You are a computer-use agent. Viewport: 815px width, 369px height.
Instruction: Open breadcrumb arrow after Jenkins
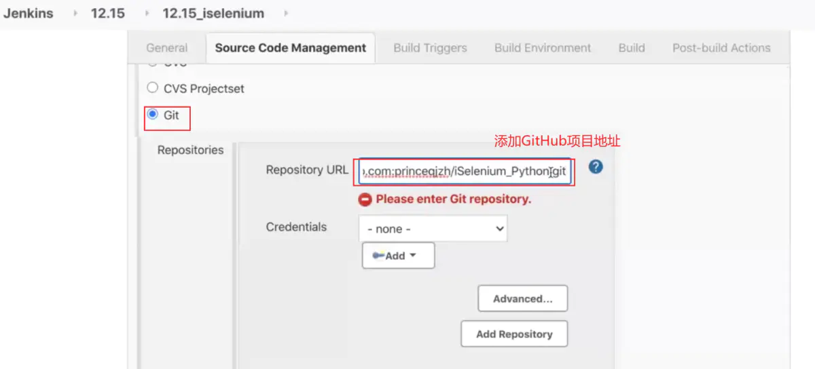coord(75,14)
